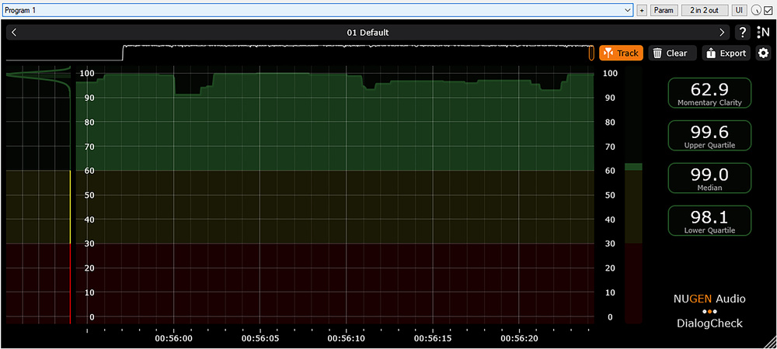This screenshot has width=777, height=349.
Task: Click the orange history overview range handle
Action: tap(591, 54)
